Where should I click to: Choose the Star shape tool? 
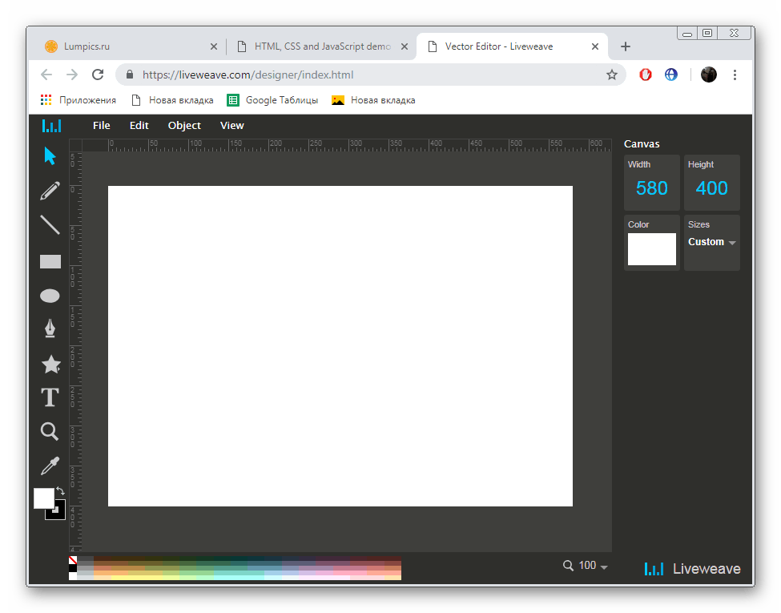[50, 364]
